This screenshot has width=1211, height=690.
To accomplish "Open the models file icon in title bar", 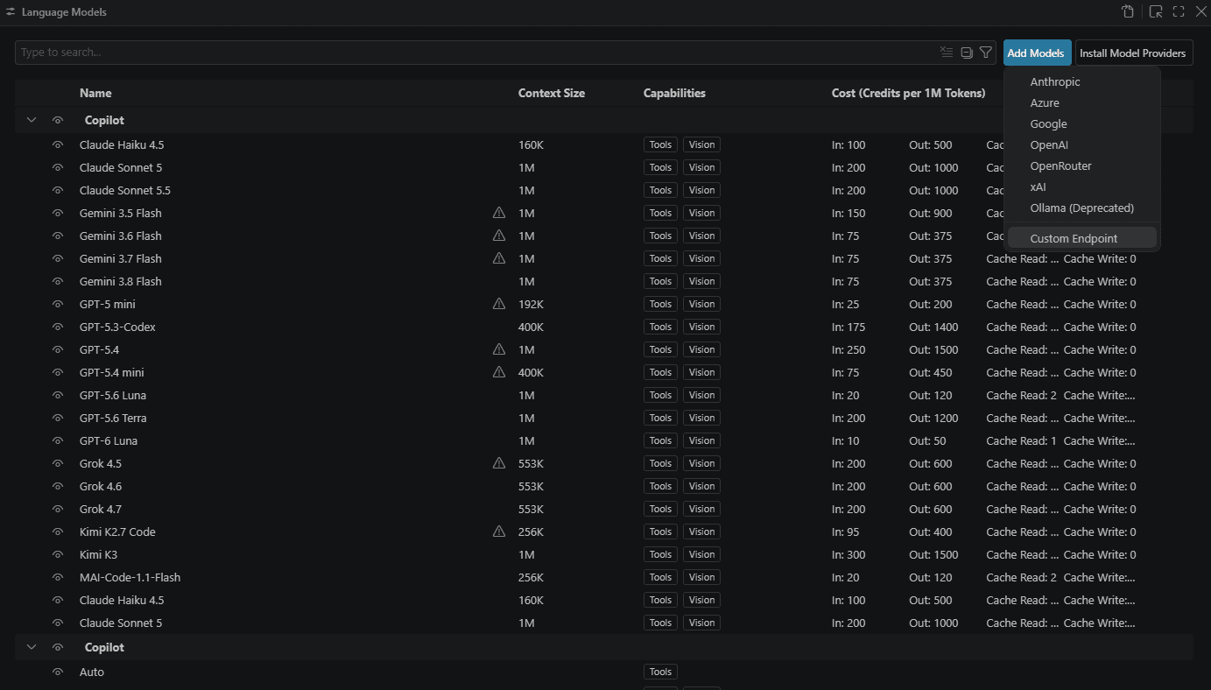I will click(1128, 12).
